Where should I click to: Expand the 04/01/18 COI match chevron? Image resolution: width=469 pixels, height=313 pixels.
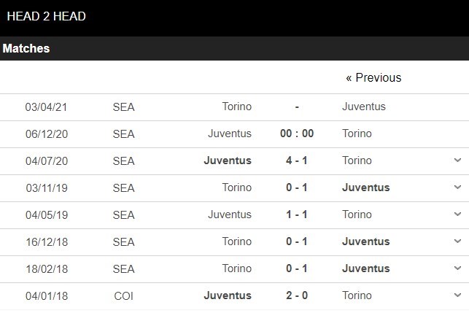coord(457,295)
